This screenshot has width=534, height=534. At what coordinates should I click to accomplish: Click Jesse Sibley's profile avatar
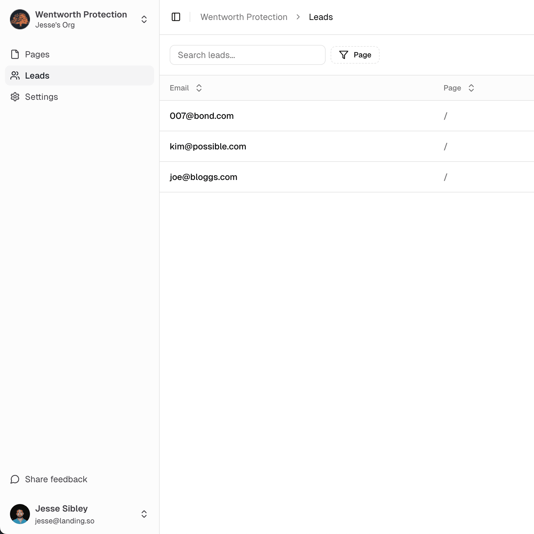(x=20, y=514)
